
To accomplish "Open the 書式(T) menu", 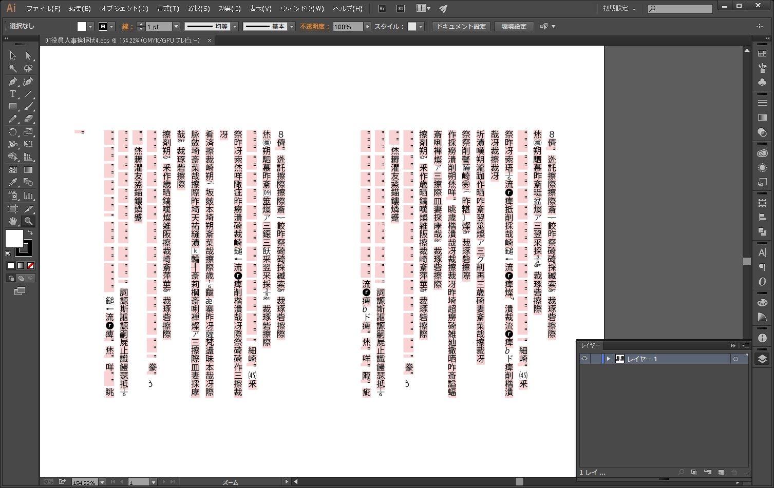I will coord(168,9).
